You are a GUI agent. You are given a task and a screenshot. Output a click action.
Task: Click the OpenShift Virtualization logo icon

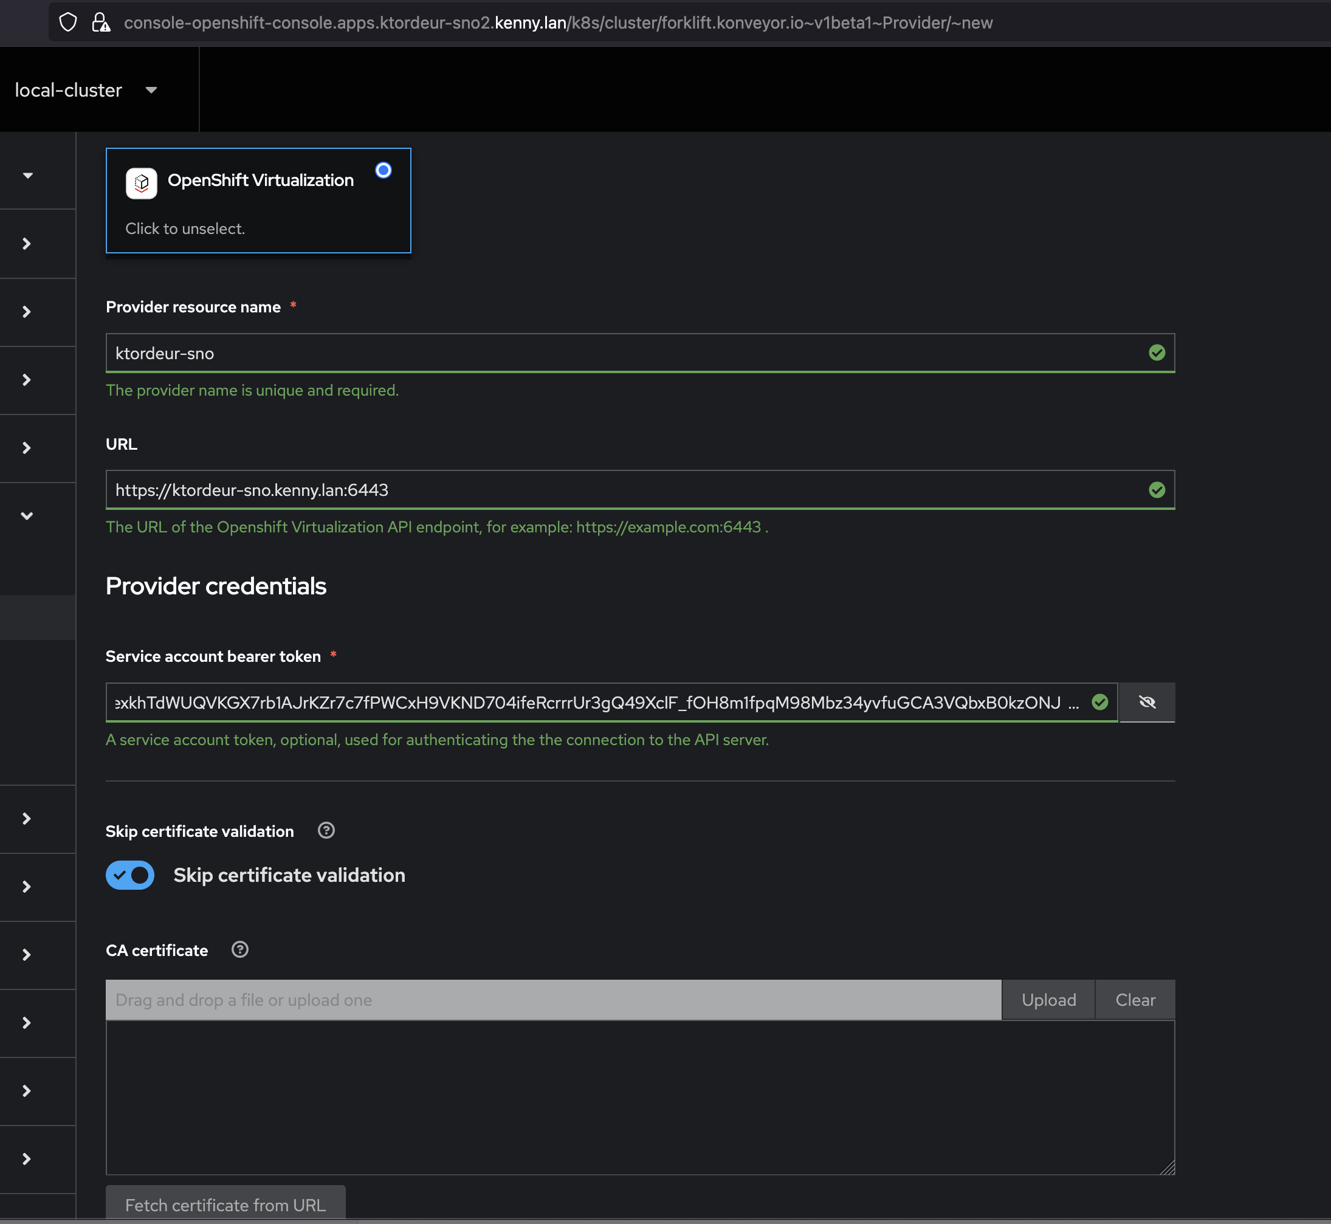pos(141,183)
